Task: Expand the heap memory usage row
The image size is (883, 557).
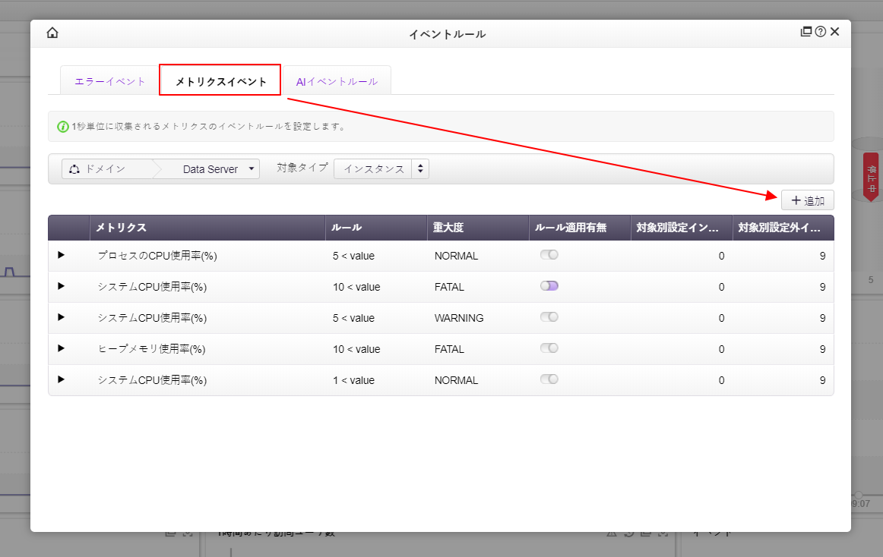Action: (62, 348)
